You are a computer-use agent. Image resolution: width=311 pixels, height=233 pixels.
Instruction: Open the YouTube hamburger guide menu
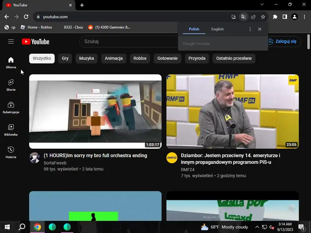click(x=11, y=41)
